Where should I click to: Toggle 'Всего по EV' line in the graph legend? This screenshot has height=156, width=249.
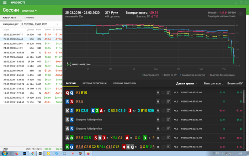(x=169, y=75)
